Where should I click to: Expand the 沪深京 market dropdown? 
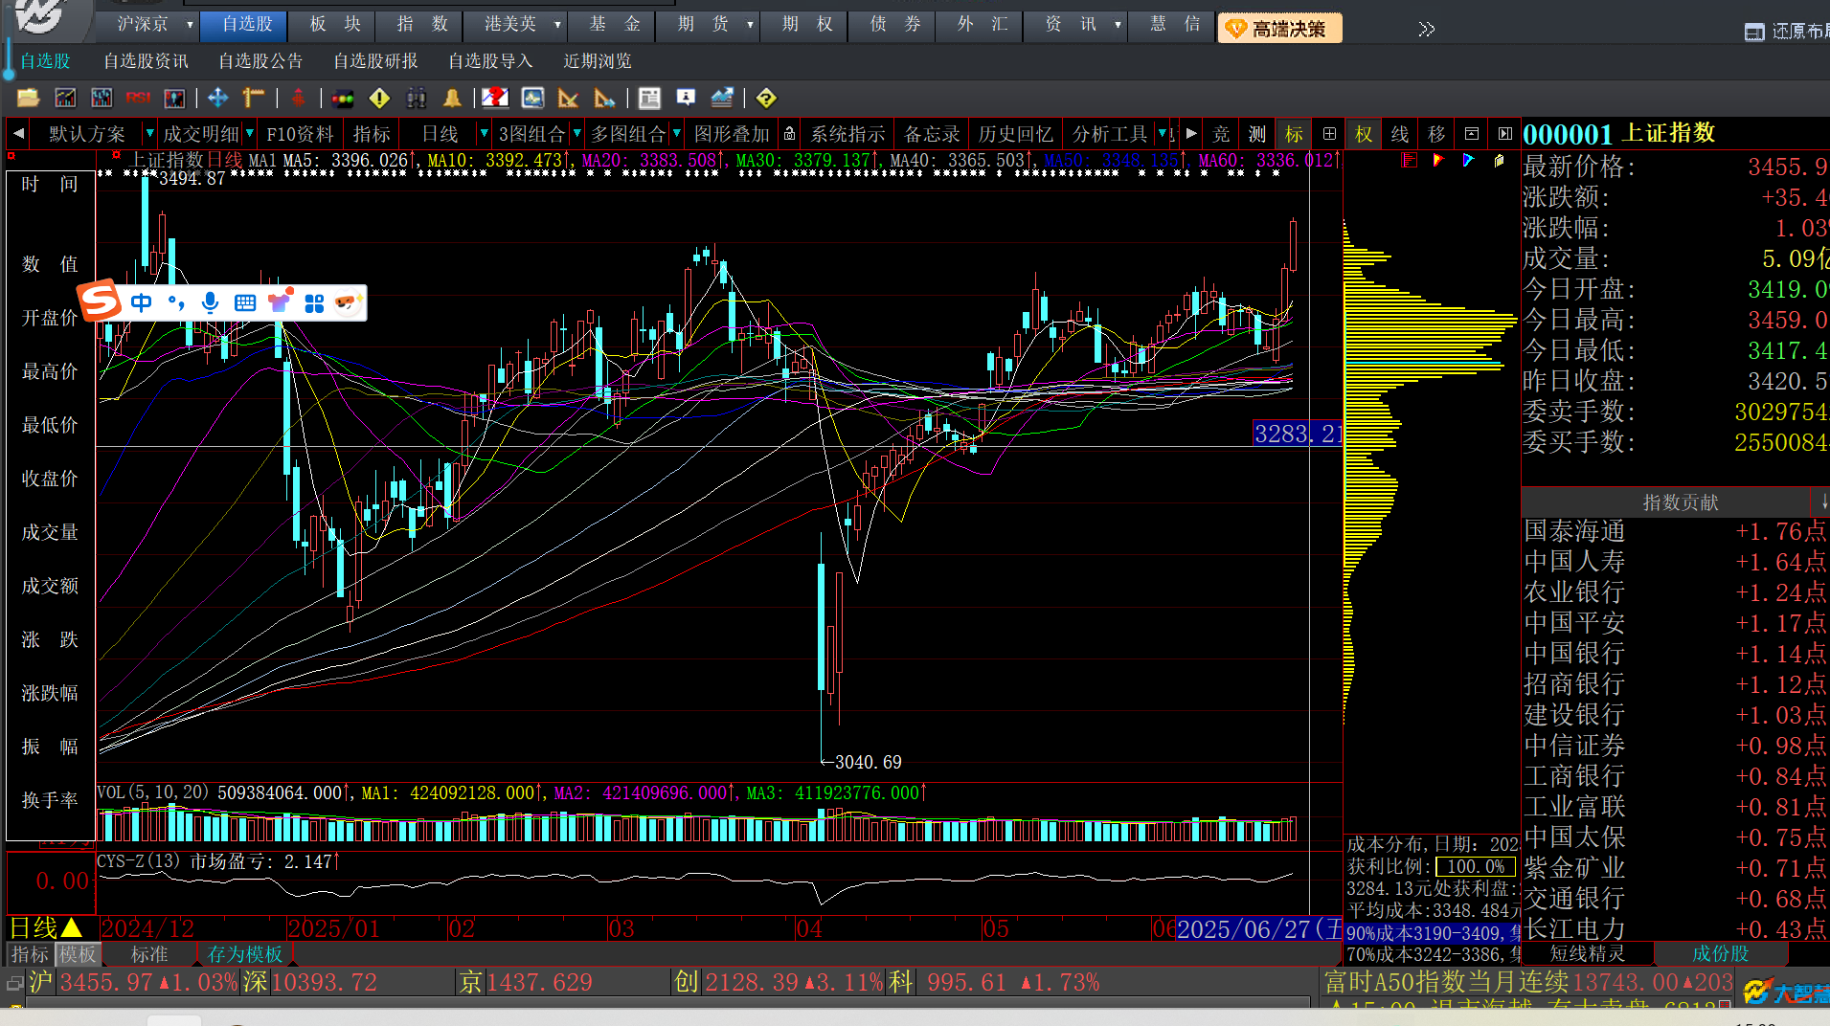tap(190, 25)
